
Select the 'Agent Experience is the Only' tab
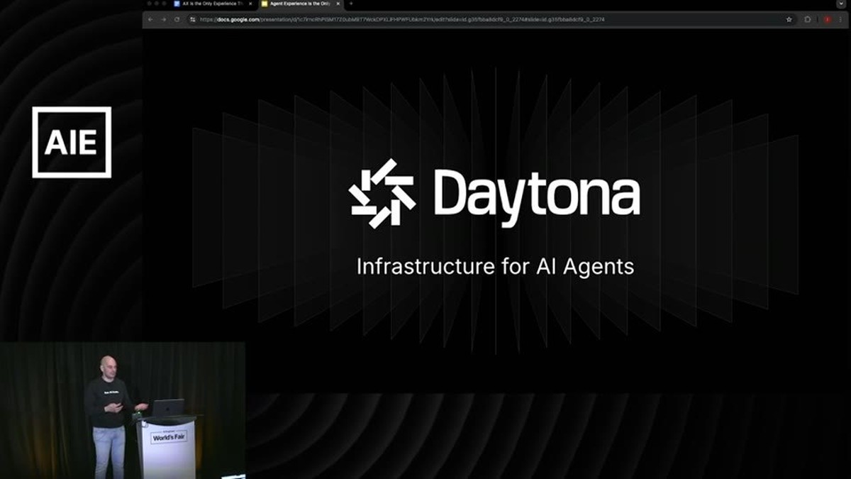pyautogui.click(x=301, y=4)
